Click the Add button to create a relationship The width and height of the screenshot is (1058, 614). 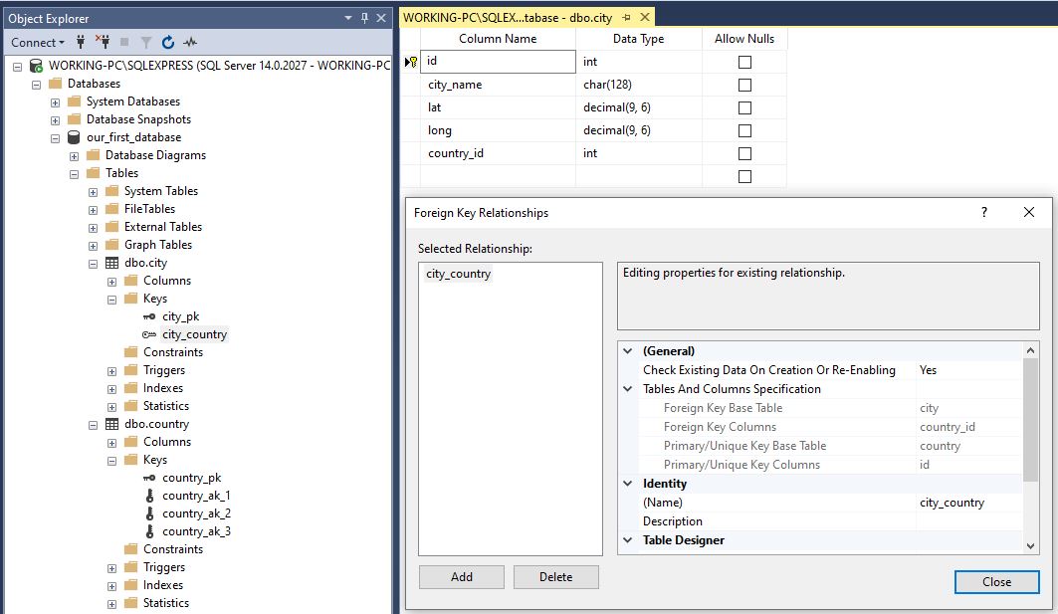click(461, 576)
